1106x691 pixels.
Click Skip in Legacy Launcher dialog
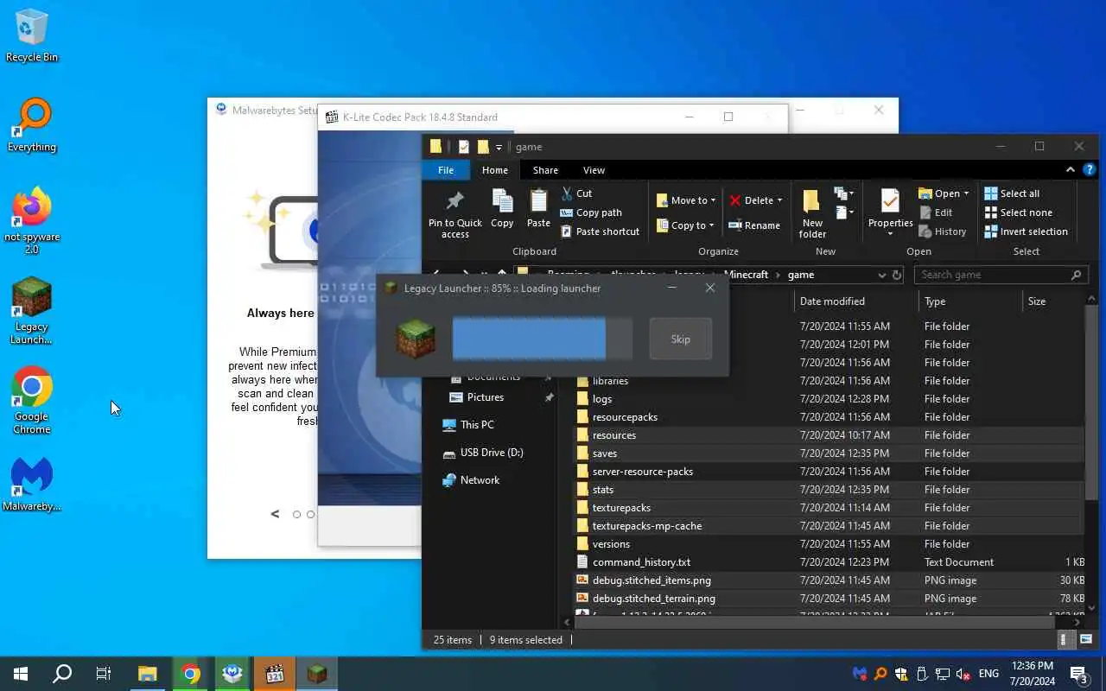click(681, 339)
